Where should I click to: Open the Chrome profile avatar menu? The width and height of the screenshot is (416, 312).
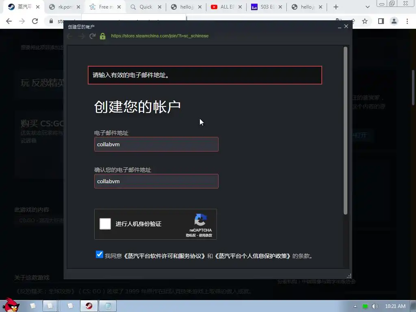[x=394, y=21]
